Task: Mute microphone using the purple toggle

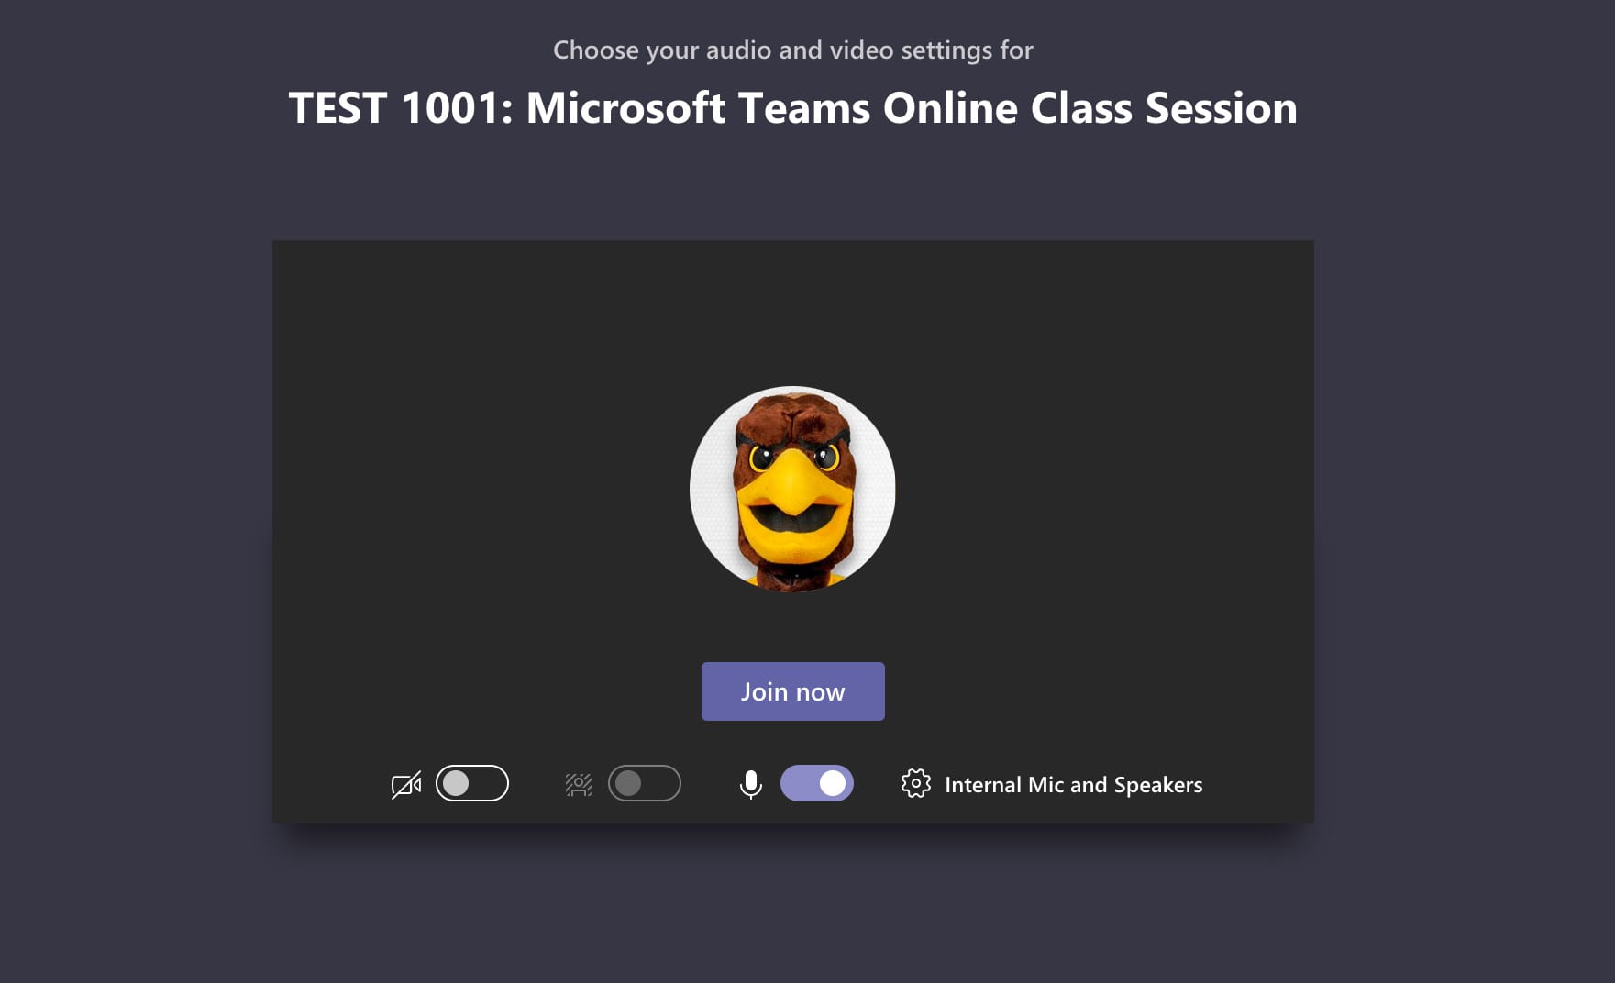Action: click(817, 783)
